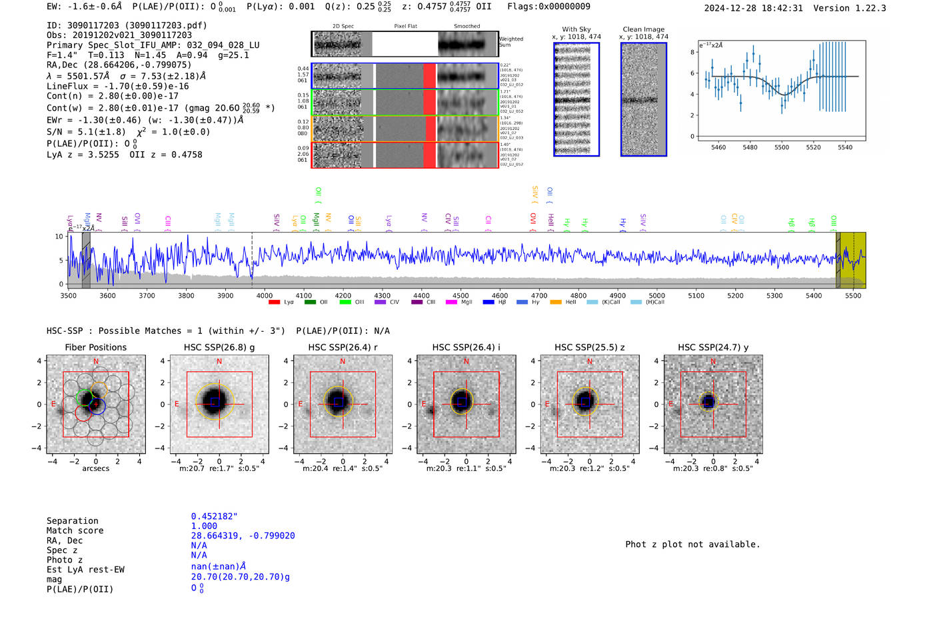Click the yellow highlighted region near 5500Å
933x635 pixels.
tap(853, 260)
